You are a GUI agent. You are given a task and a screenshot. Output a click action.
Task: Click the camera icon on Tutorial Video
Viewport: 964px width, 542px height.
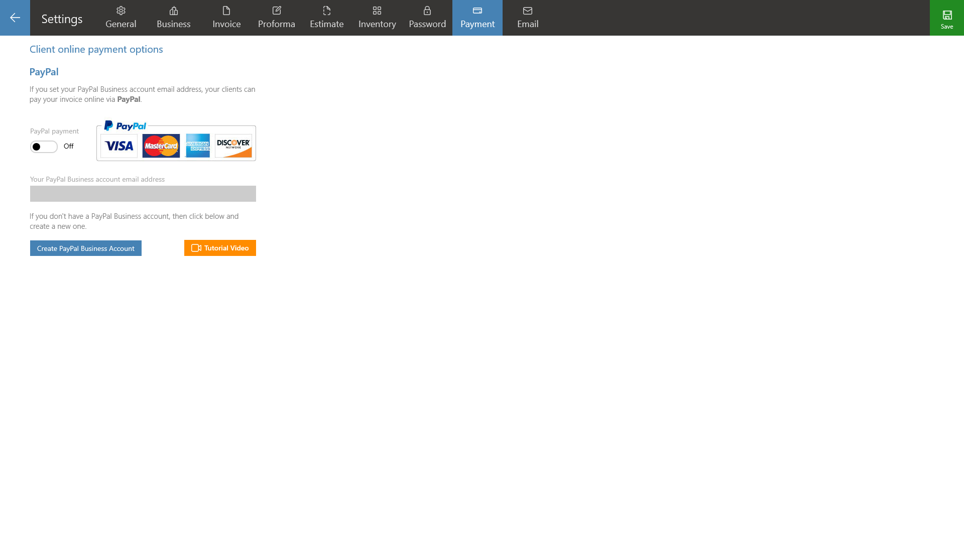click(196, 247)
